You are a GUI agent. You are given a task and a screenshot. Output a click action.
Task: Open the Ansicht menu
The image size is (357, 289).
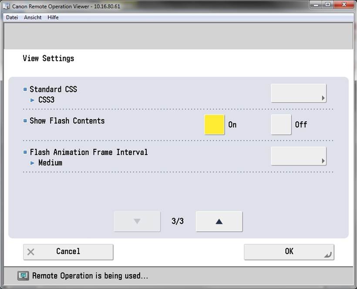coord(33,17)
